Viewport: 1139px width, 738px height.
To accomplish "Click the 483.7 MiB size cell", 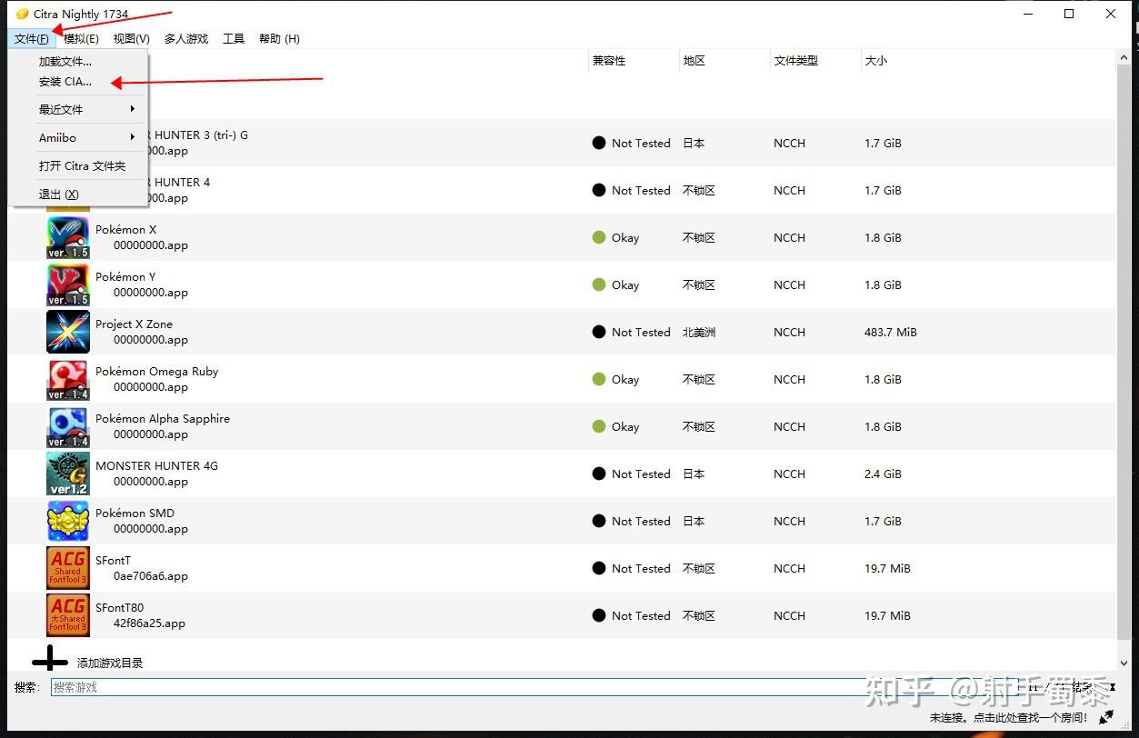I will (x=891, y=332).
